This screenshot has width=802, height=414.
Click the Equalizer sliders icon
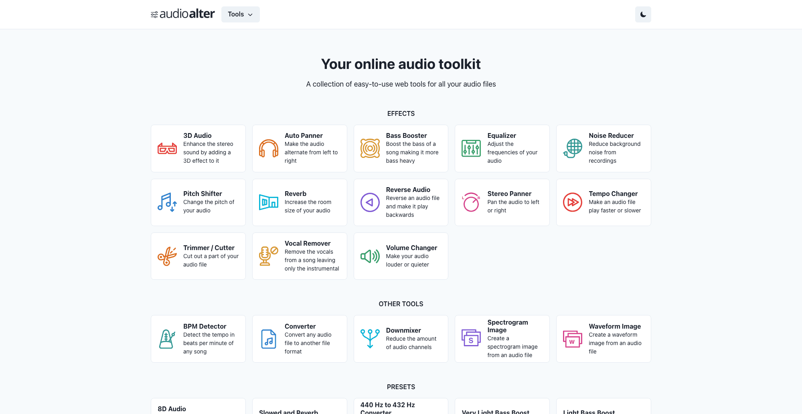471,148
